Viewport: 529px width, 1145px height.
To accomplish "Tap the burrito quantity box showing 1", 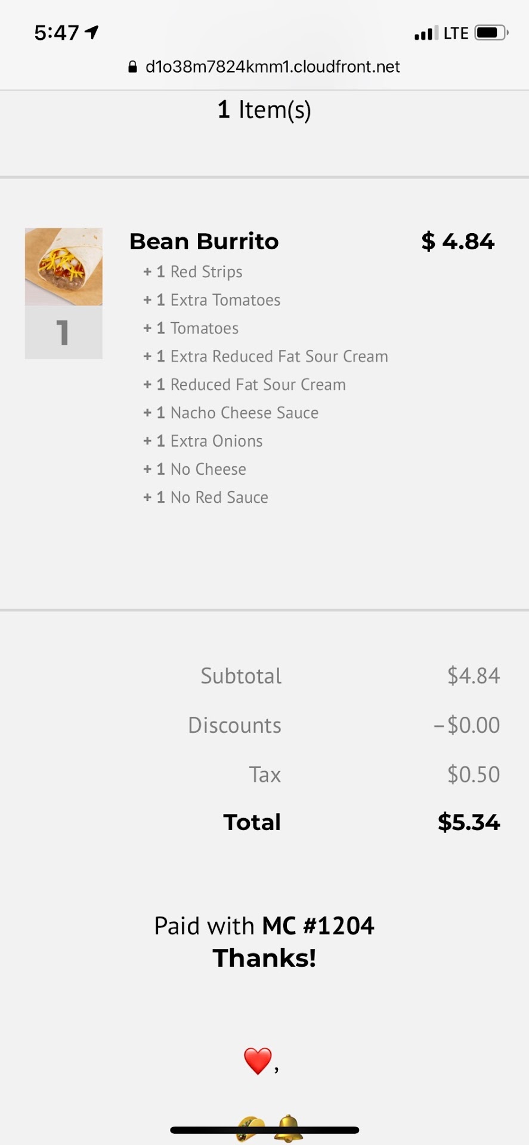I will pyautogui.click(x=63, y=333).
